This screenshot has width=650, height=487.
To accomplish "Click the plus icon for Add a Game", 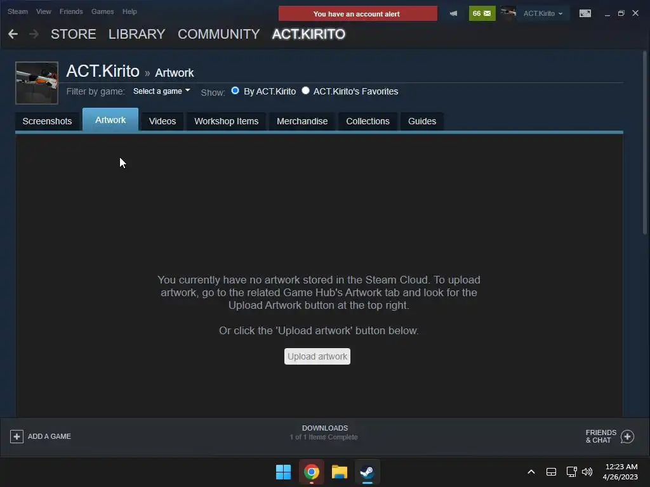I will [17, 436].
